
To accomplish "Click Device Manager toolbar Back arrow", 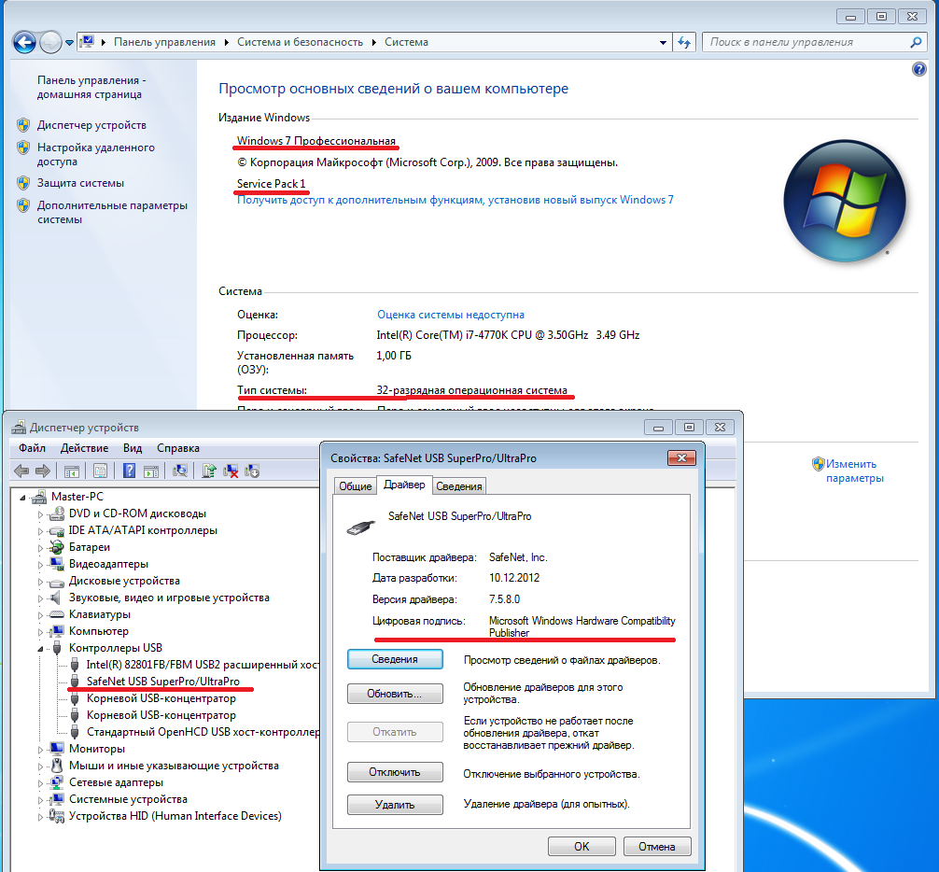I will pos(21,471).
